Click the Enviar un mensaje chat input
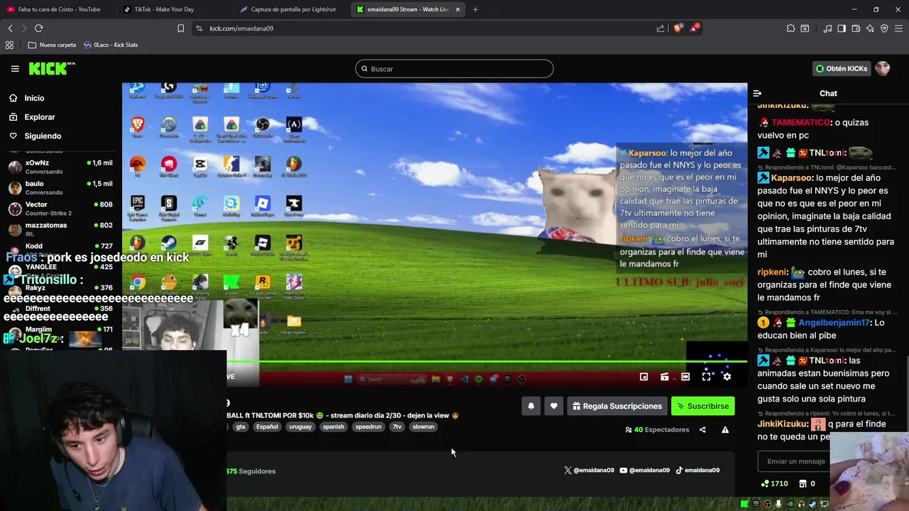 tap(795, 461)
